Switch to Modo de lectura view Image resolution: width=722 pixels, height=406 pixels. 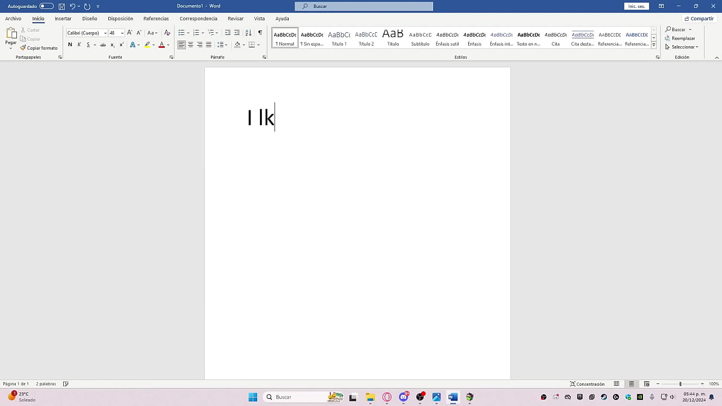(x=617, y=384)
